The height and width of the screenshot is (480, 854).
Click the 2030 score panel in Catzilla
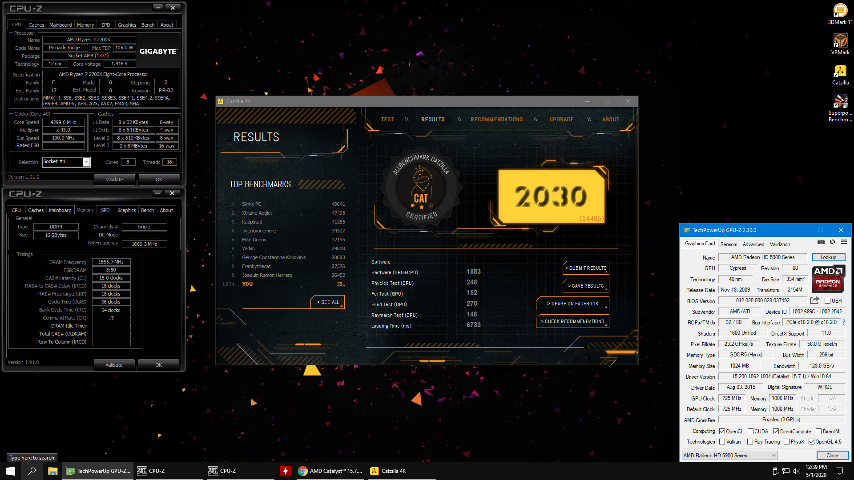tap(552, 196)
